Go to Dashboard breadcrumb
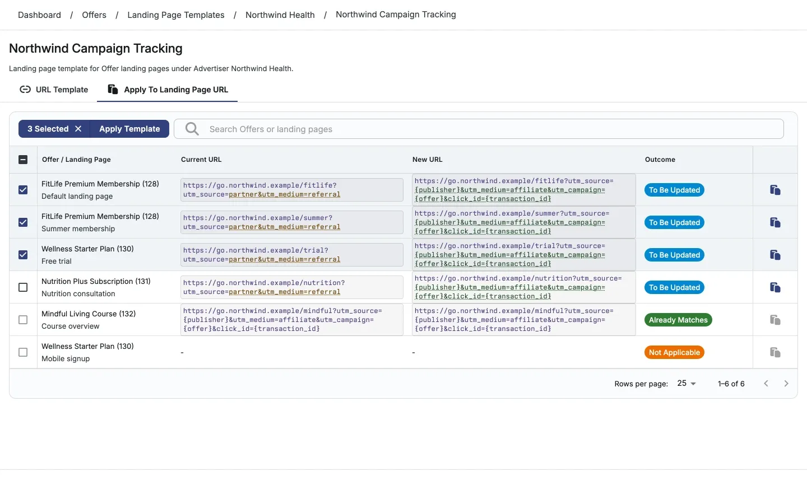The image size is (807, 504). click(39, 15)
